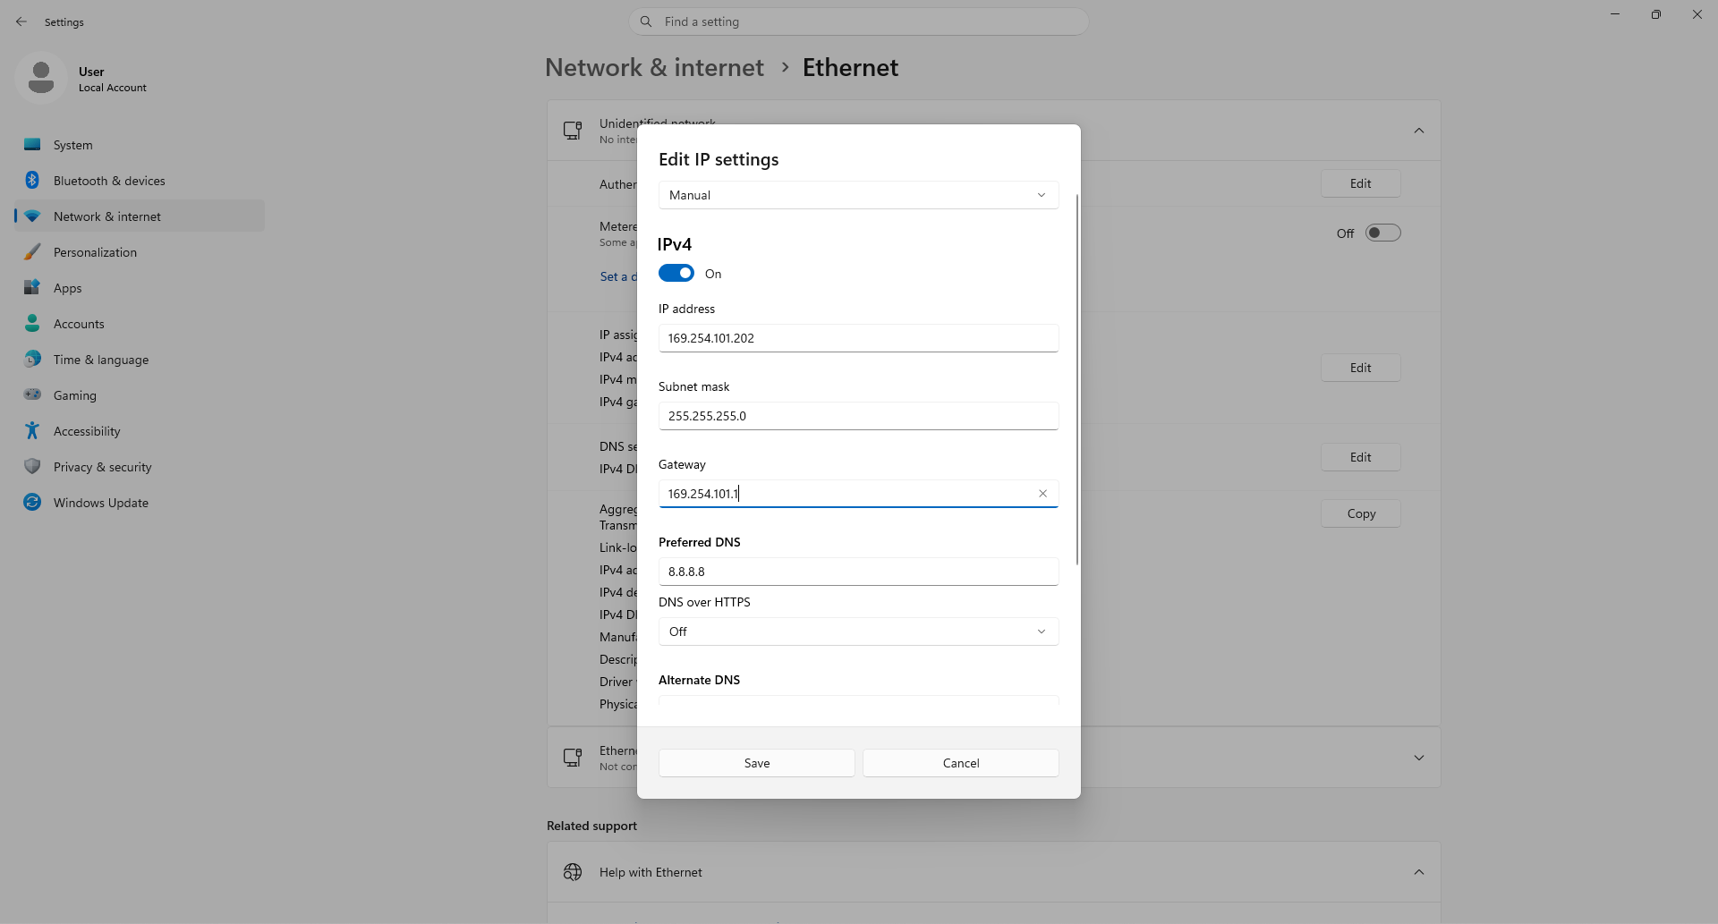The height and width of the screenshot is (924, 1718).
Task: Open System settings icon
Action: pyautogui.click(x=32, y=144)
